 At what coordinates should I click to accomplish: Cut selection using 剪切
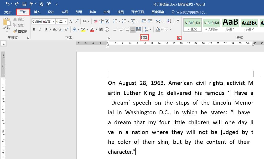pyautogui.click(x=19, y=19)
